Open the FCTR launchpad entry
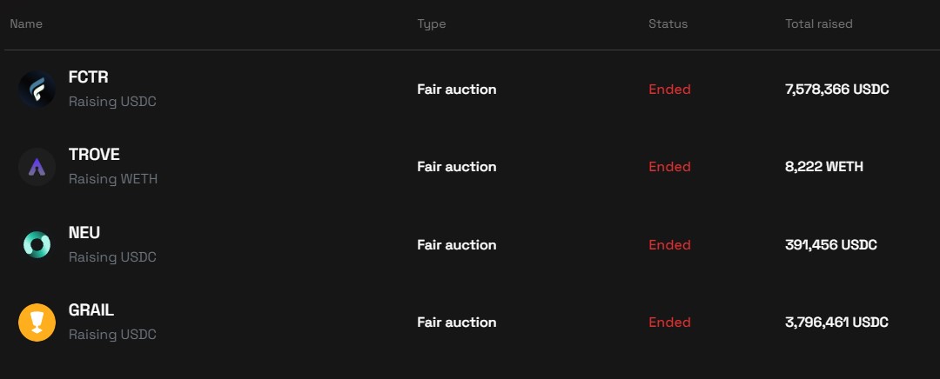Image resolution: width=940 pixels, height=379 pixels. tap(88, 77)
